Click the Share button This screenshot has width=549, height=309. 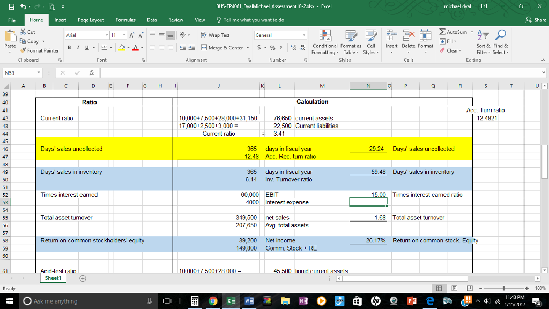536,20
